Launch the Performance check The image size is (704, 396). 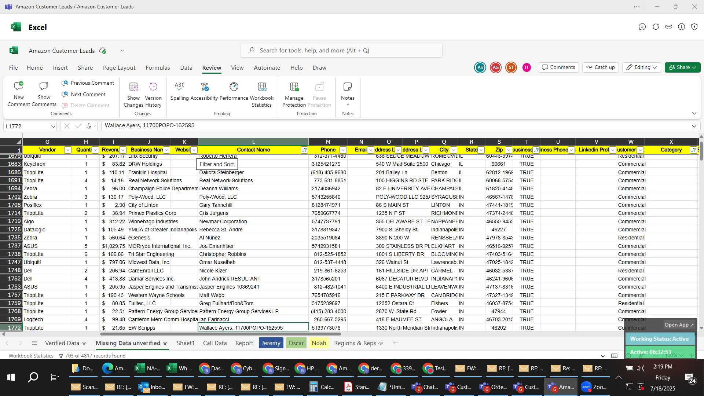coord(234,92)
